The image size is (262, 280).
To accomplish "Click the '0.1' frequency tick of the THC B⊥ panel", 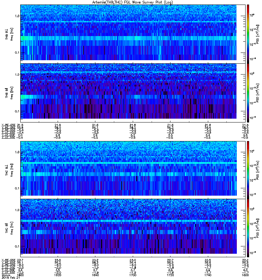I will click(17, 188).
